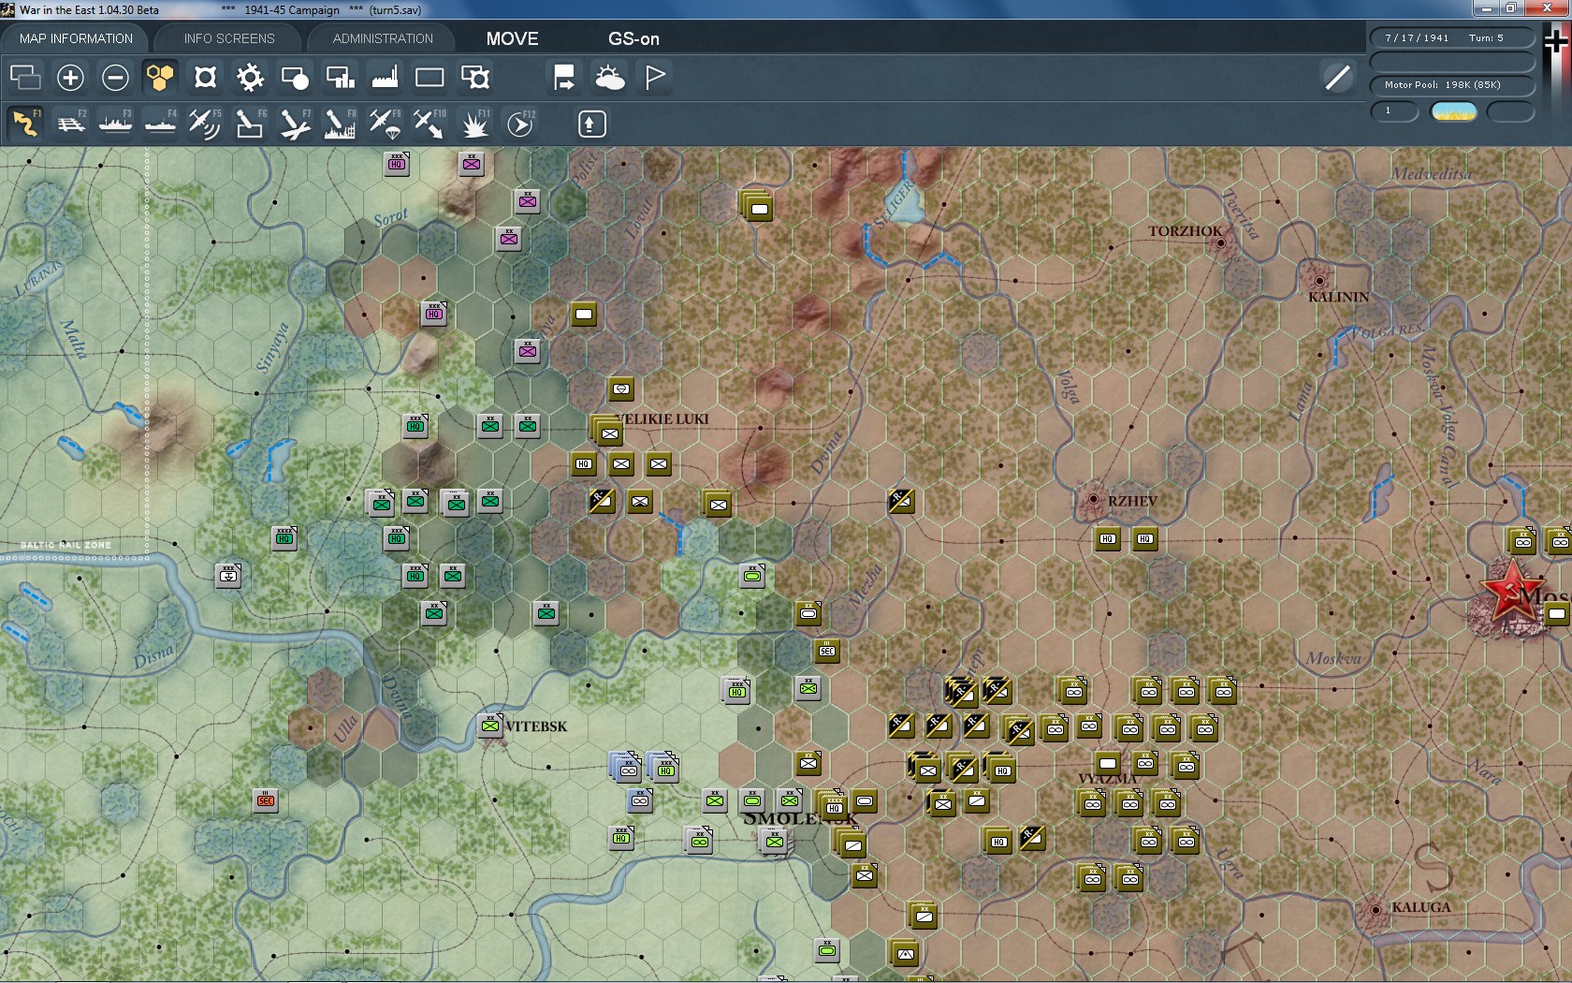Click the clear-weather field indicator
This screenshot has width=1572, height=983.
pyautogui.click(x=1454, y=112)
